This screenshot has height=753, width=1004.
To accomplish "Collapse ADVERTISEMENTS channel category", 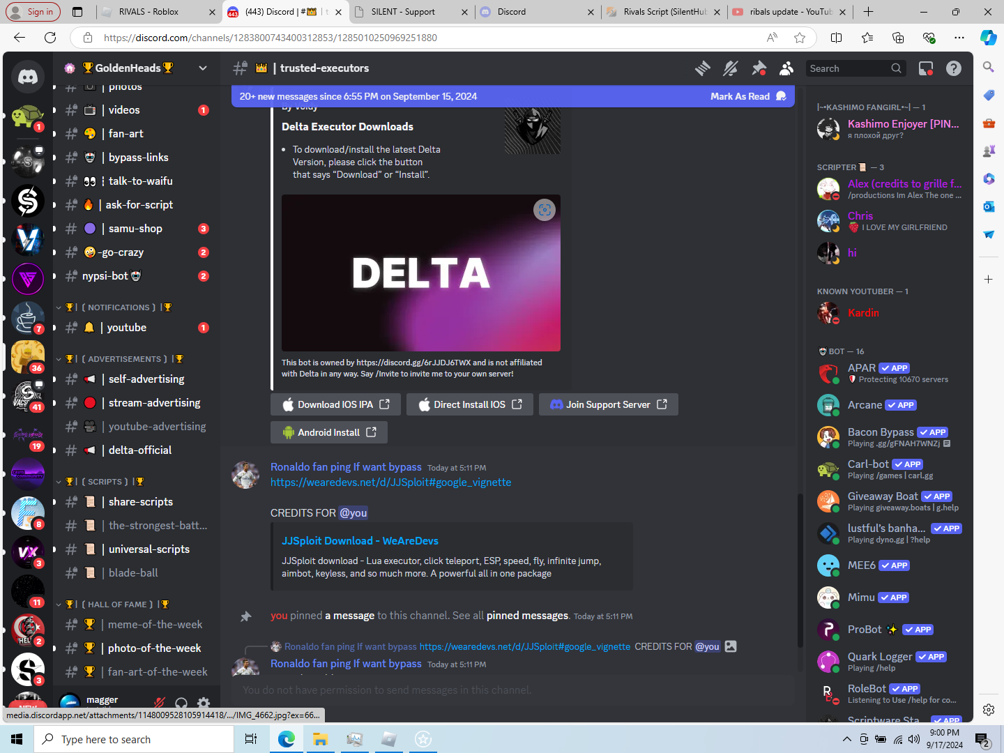I will click(124, 359).
